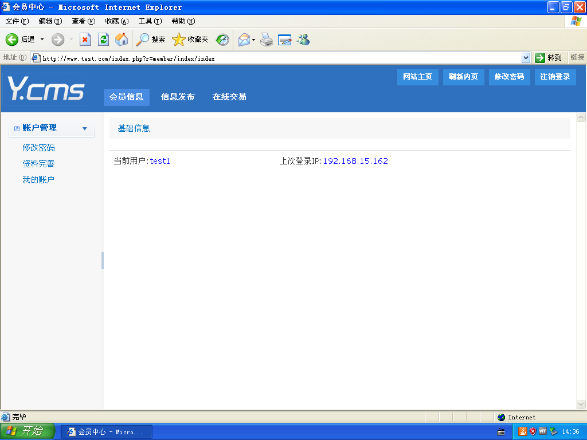Click the scrollbar up arrow

pos(581,117)
